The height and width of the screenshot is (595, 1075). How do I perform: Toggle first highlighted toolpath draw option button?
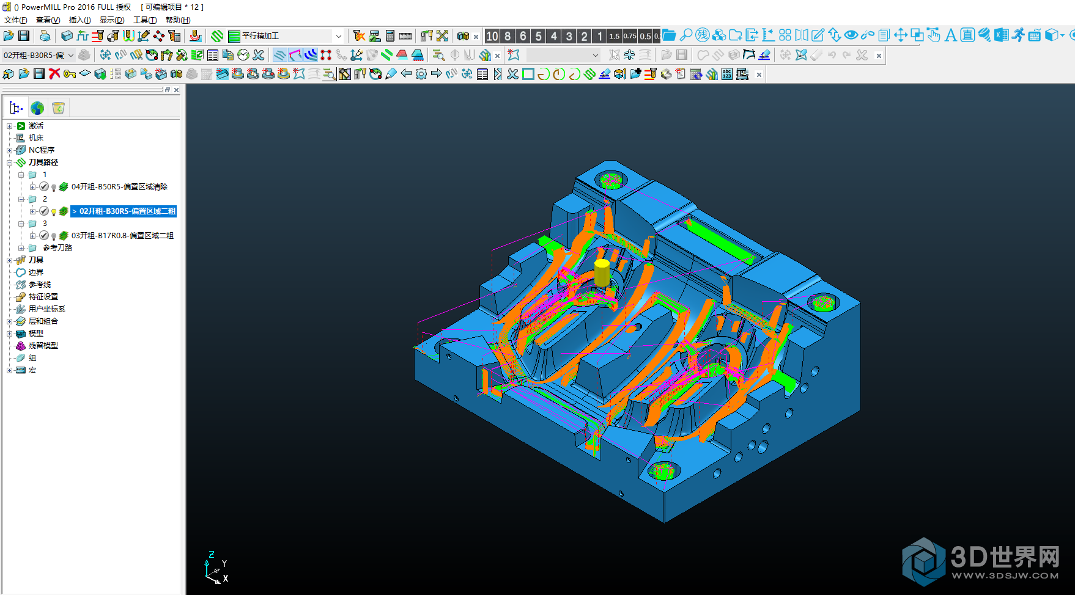pyautogui.click(x=280, y=55)
